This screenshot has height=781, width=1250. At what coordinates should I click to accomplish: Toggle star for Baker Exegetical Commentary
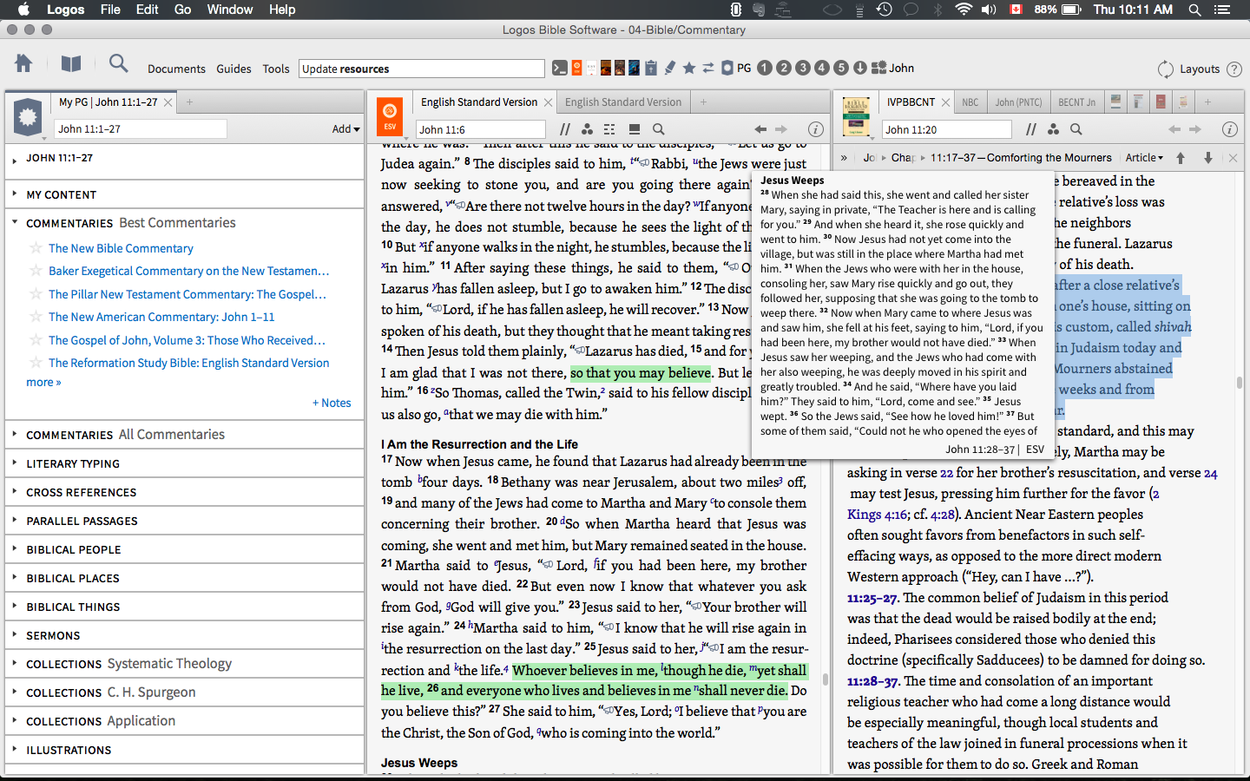[36, 271]
